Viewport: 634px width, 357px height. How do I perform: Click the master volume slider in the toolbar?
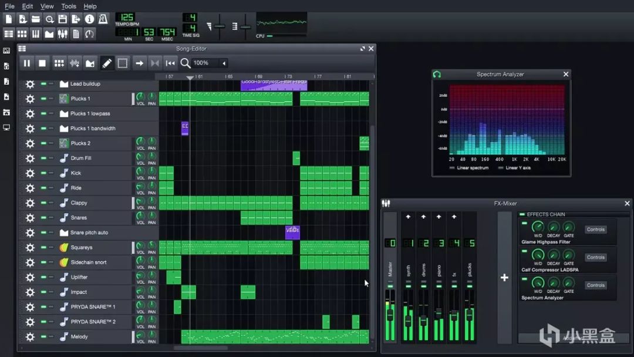pyautogui.click(x=220, y=26)
